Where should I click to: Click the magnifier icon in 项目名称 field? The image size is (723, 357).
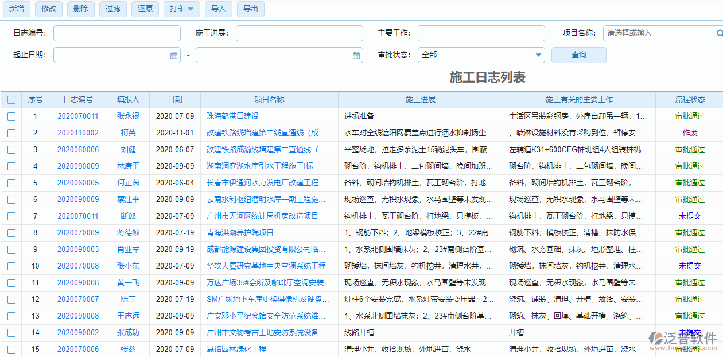(718, 33)
